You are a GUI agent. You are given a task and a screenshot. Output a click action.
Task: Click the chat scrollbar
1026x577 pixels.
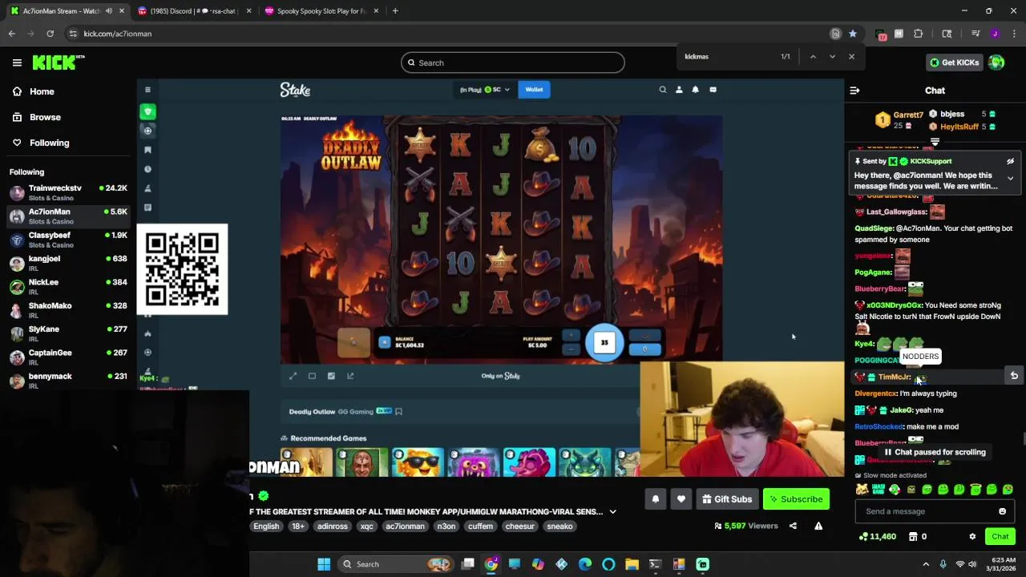1023,438
